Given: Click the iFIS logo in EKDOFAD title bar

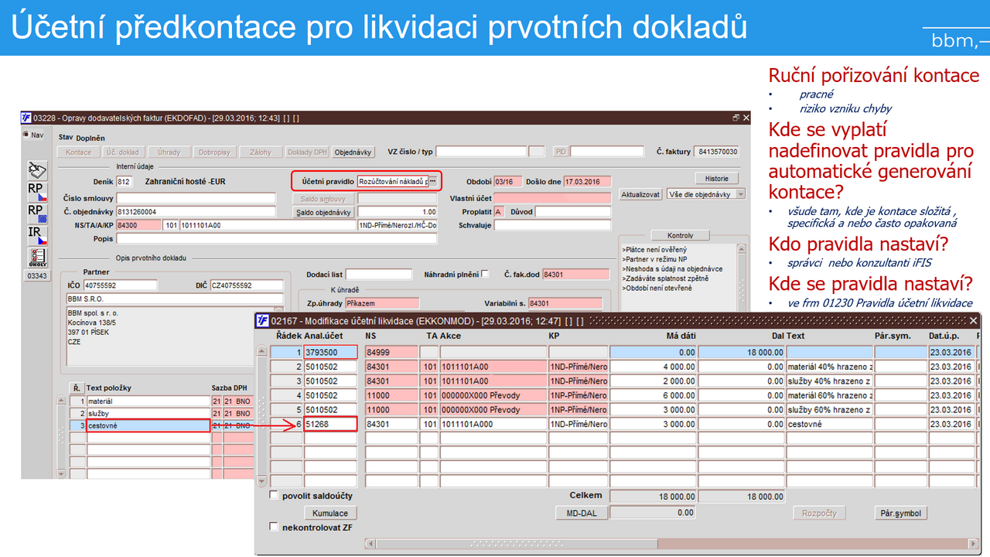Looking at the screenshot, I should click(27, 118).
